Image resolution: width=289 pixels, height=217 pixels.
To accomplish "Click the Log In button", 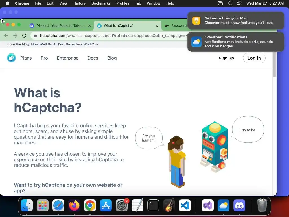I will tap(254, 58).
